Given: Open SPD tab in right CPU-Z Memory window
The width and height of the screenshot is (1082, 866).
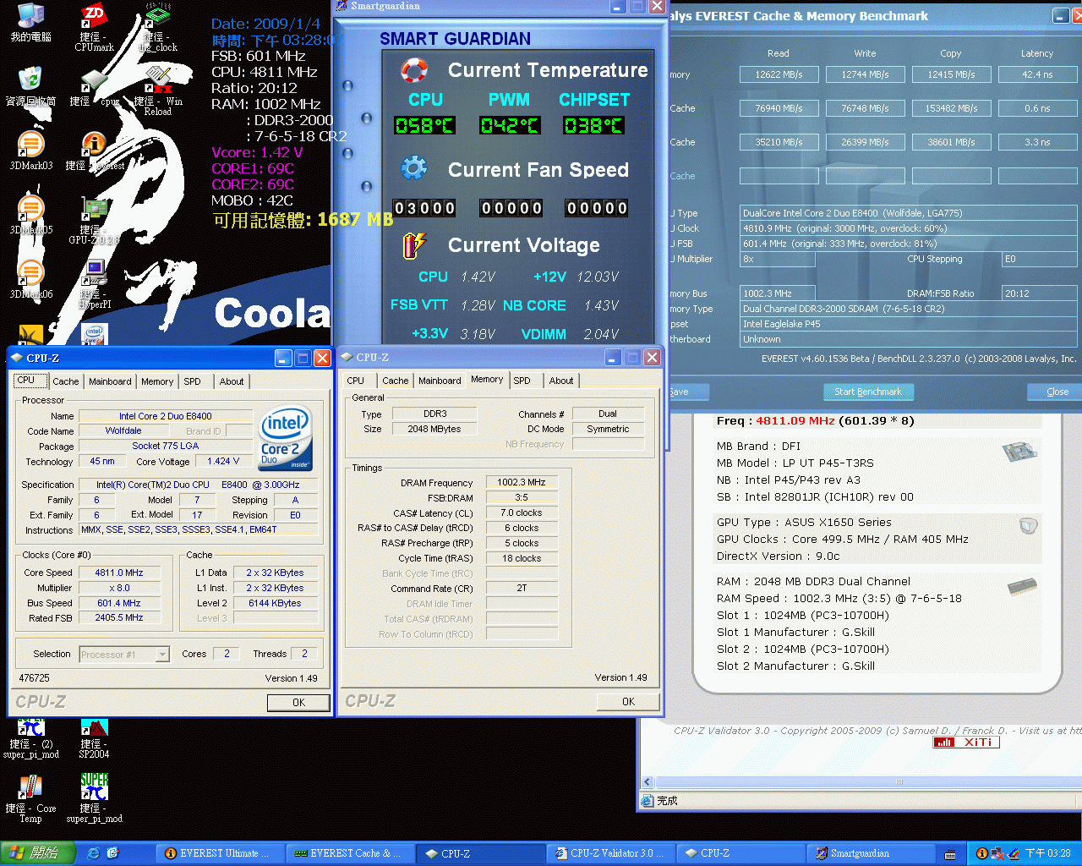Looking at the screenshot, I should [x=522, y=381].
